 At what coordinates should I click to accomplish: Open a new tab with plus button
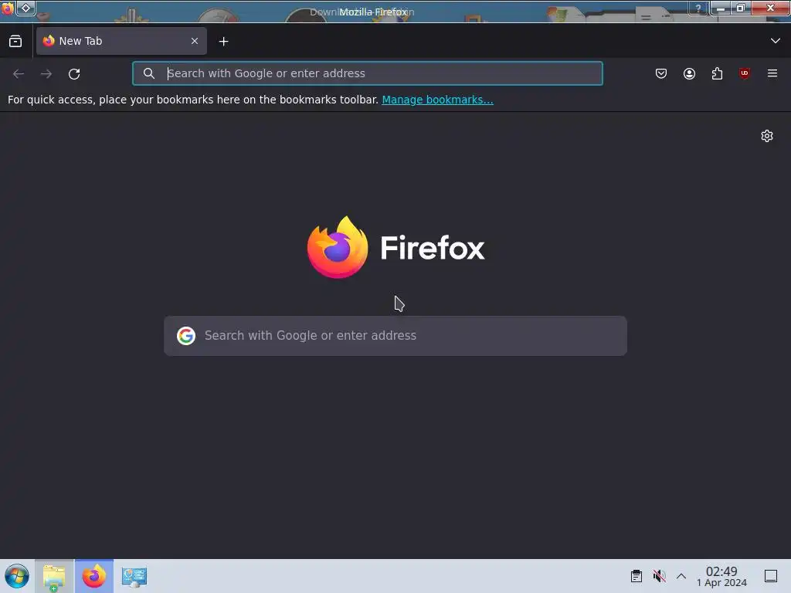click(x=223, y=42)
